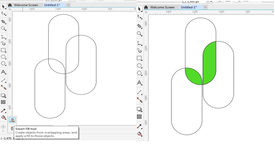Select the Ellipse tool in left window

(3, 57)
